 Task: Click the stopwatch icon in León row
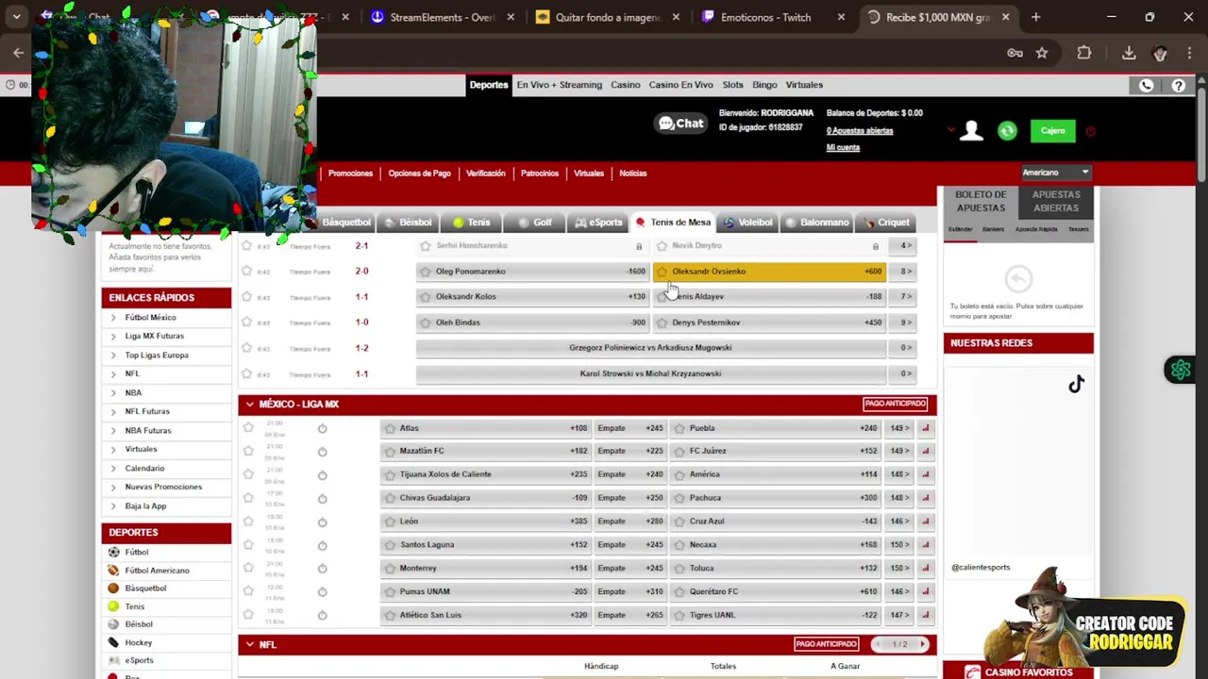[x=322, y=522]
